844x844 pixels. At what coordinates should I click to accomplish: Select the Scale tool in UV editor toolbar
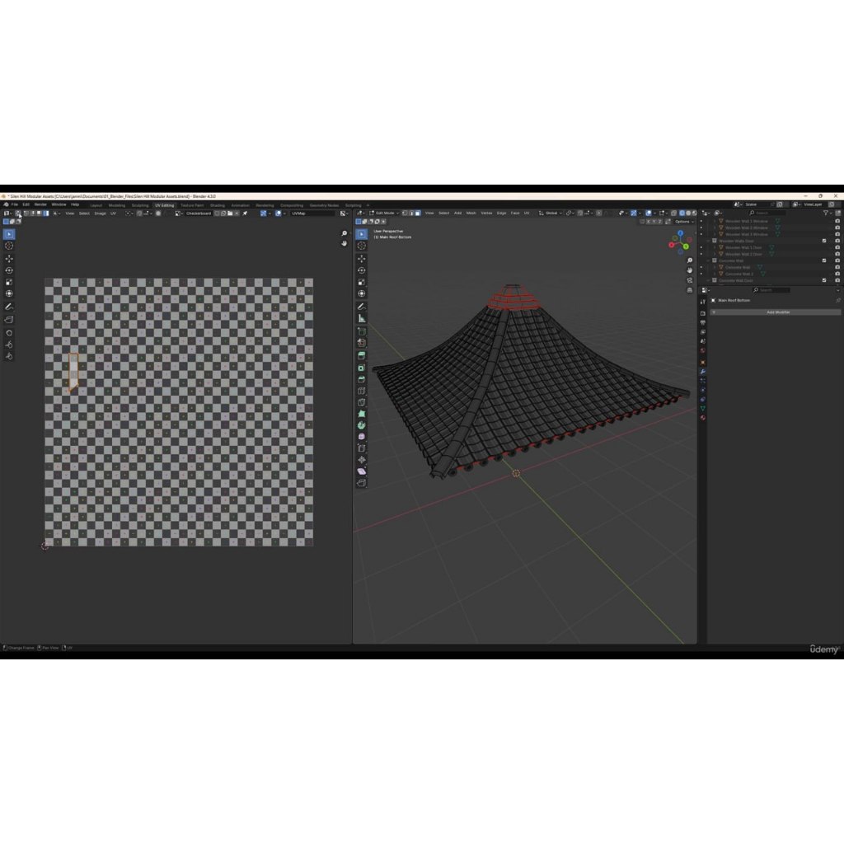pos(9,282)
